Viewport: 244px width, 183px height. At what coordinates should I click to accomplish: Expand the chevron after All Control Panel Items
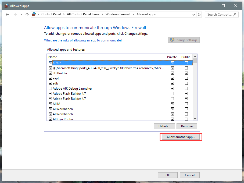(102, 14)
